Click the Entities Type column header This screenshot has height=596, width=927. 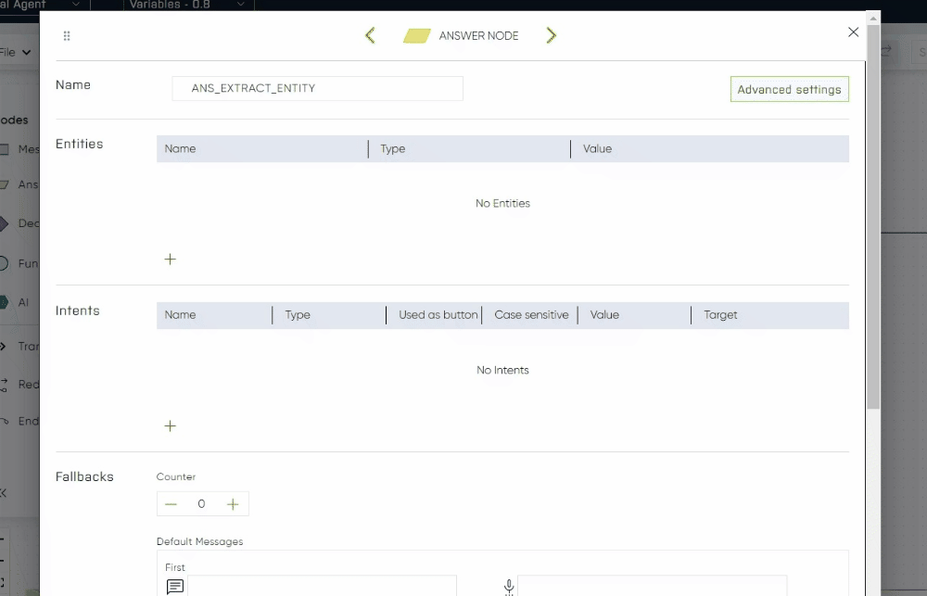tap(393, 148)
